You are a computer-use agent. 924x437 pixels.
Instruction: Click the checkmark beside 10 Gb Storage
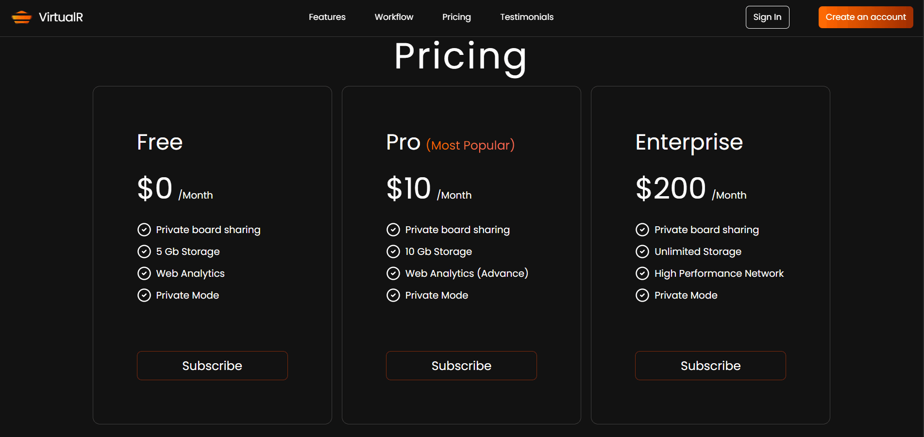click(x=393, y=252)
